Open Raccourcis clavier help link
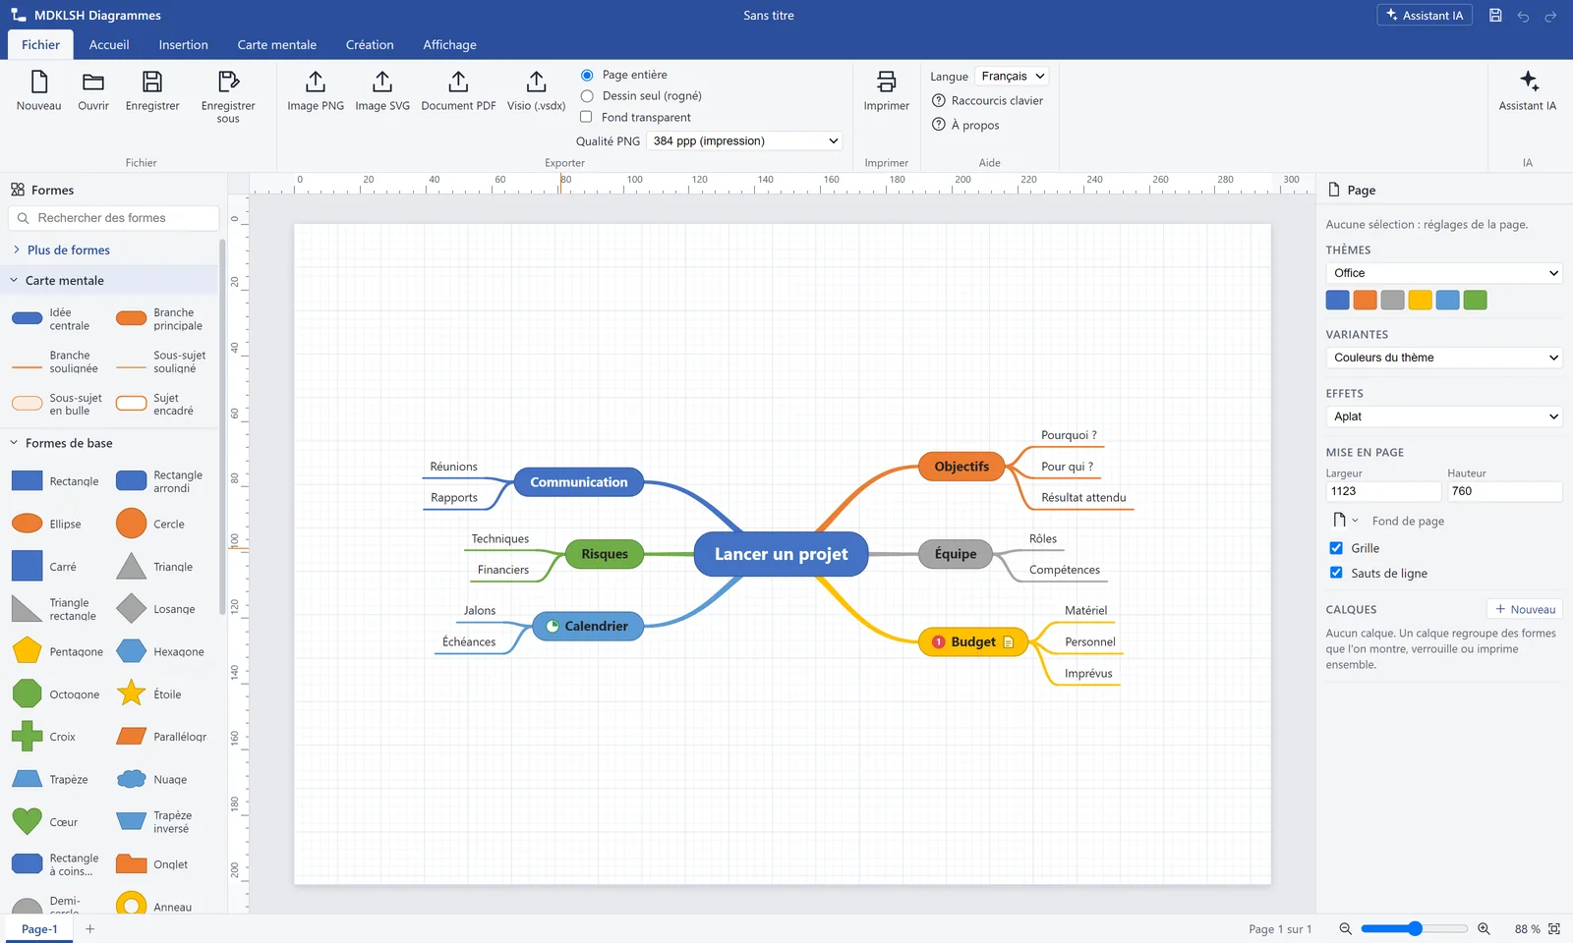Screen dimensions: 1573x943 [x=987, y=100]
